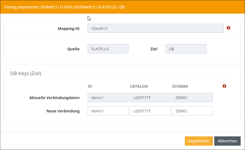Click the Aktuelle Verbindungdaten SCHEMA field
Image resolution: width=245 pixels, height=150 pixels.
pyautogui.click(x=192, y=98)
